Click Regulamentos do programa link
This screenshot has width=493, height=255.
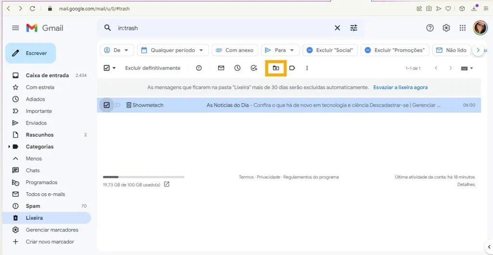click(311, 177)
